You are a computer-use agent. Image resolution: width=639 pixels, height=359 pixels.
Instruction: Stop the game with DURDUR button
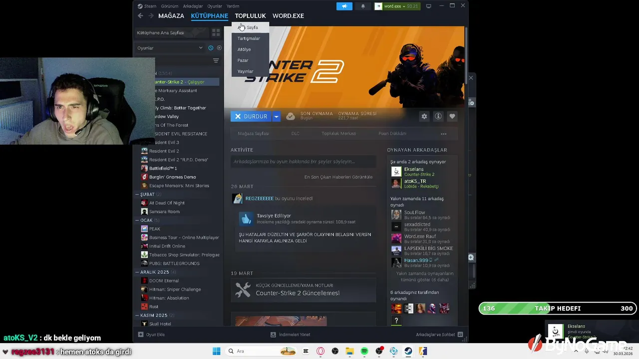point(251,116)
